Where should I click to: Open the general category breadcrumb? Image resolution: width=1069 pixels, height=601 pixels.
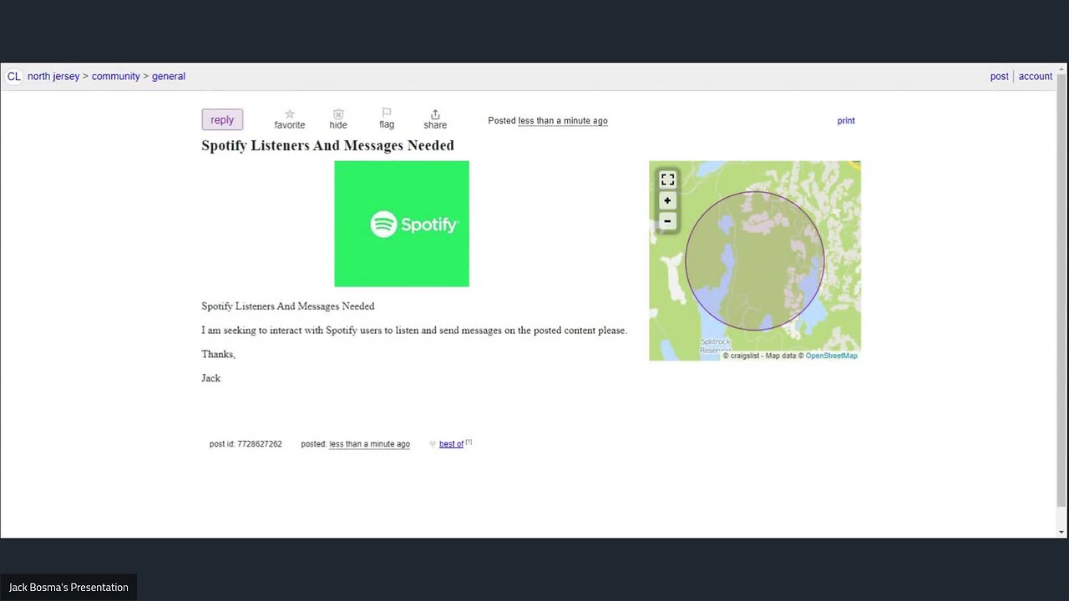[x=169, y=76]
